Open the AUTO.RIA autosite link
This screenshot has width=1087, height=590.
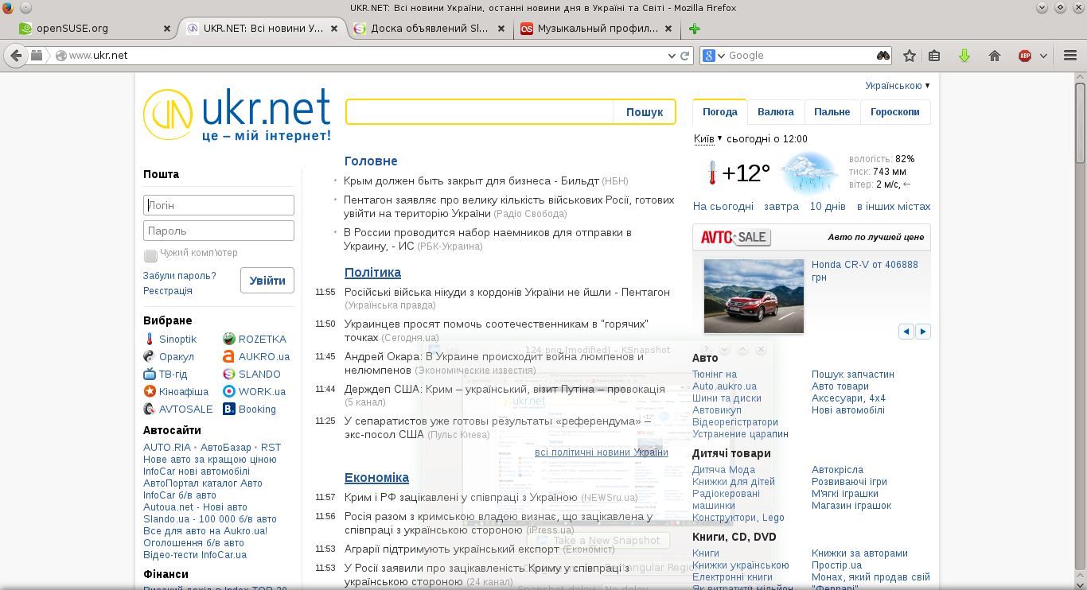click(x=167, y=448)
